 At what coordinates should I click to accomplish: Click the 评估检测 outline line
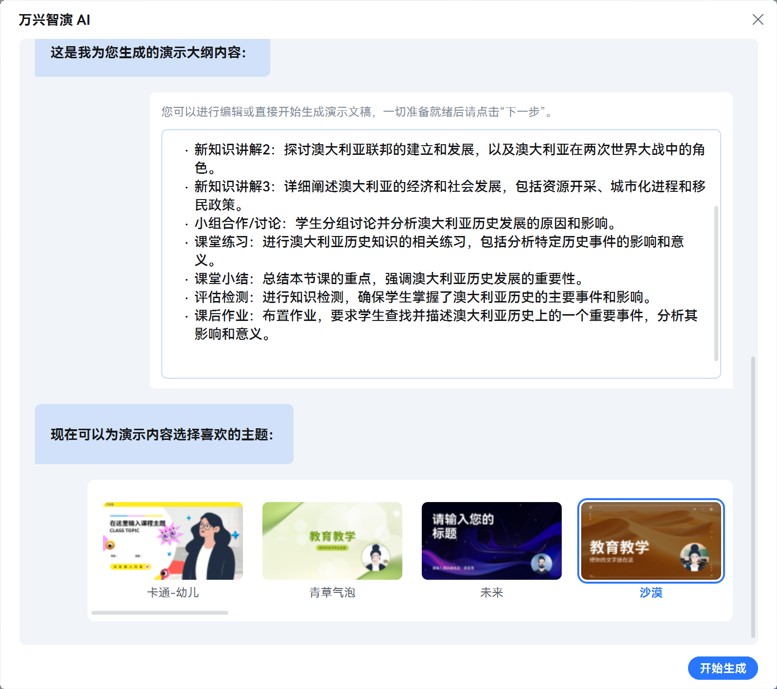[423, 297]
